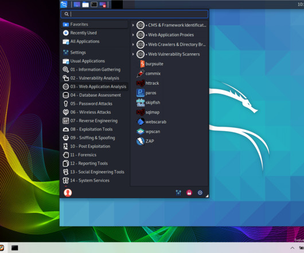Select 01 - Information Gathering
The image size is (304, 253).
pyautogui.click(x=95, y=69)
